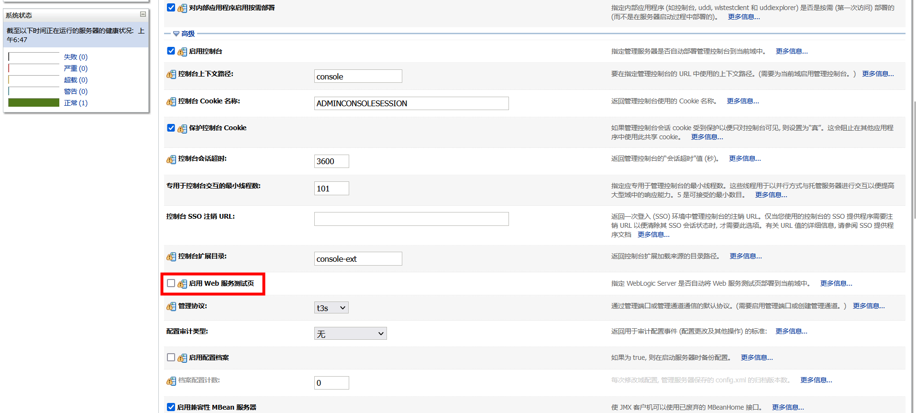917x413 pixels.
Task: Click icon beside 控制台上下文路径
Action: pyautogui.click(x=171, y=74)
